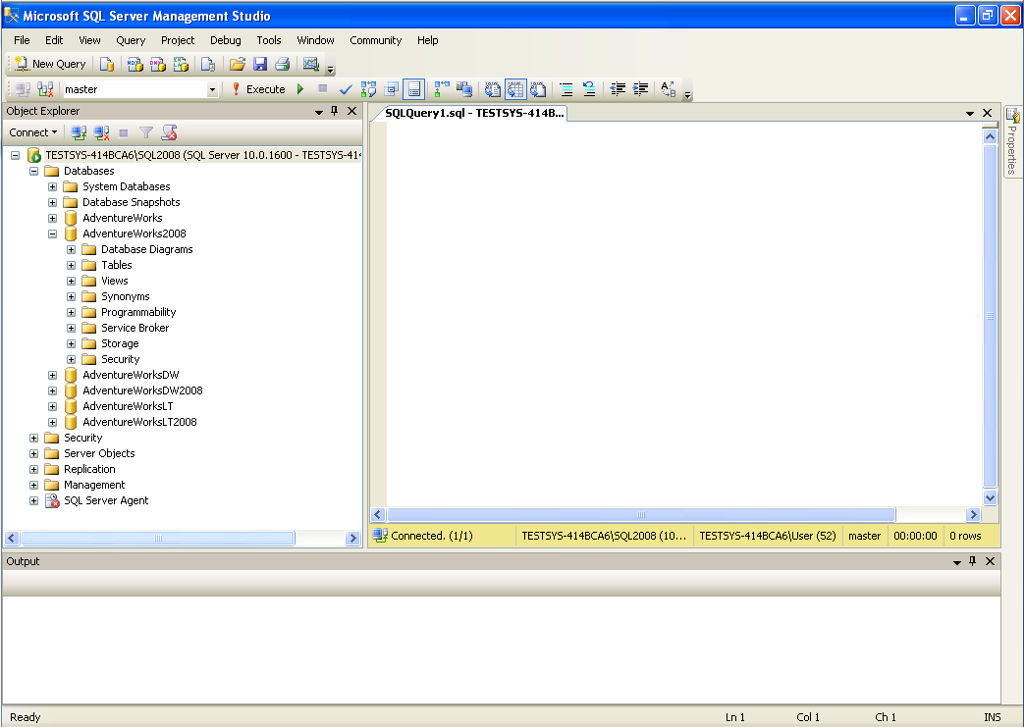Toggle Include Client Statistics
The height and width of the screenshot is (727, 1024).
464,89
